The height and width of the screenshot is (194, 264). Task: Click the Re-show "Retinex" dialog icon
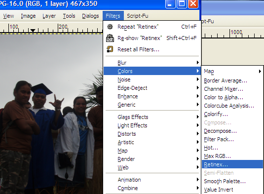[110, 38]
